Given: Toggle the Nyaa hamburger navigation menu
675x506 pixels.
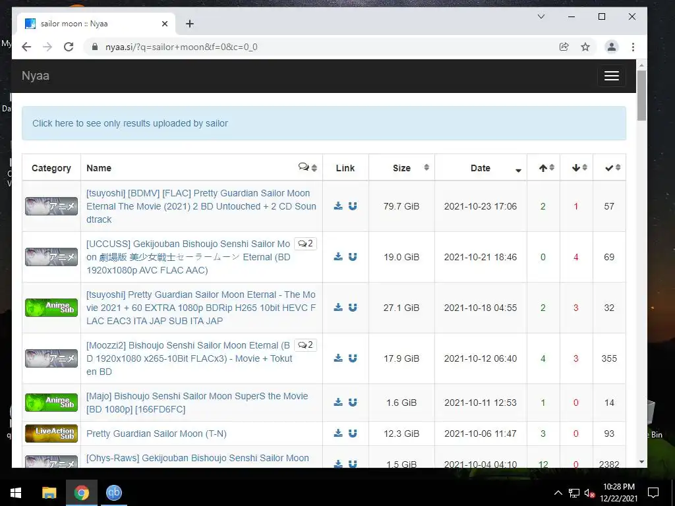Looking at the screenshot, I should [611, 76].
